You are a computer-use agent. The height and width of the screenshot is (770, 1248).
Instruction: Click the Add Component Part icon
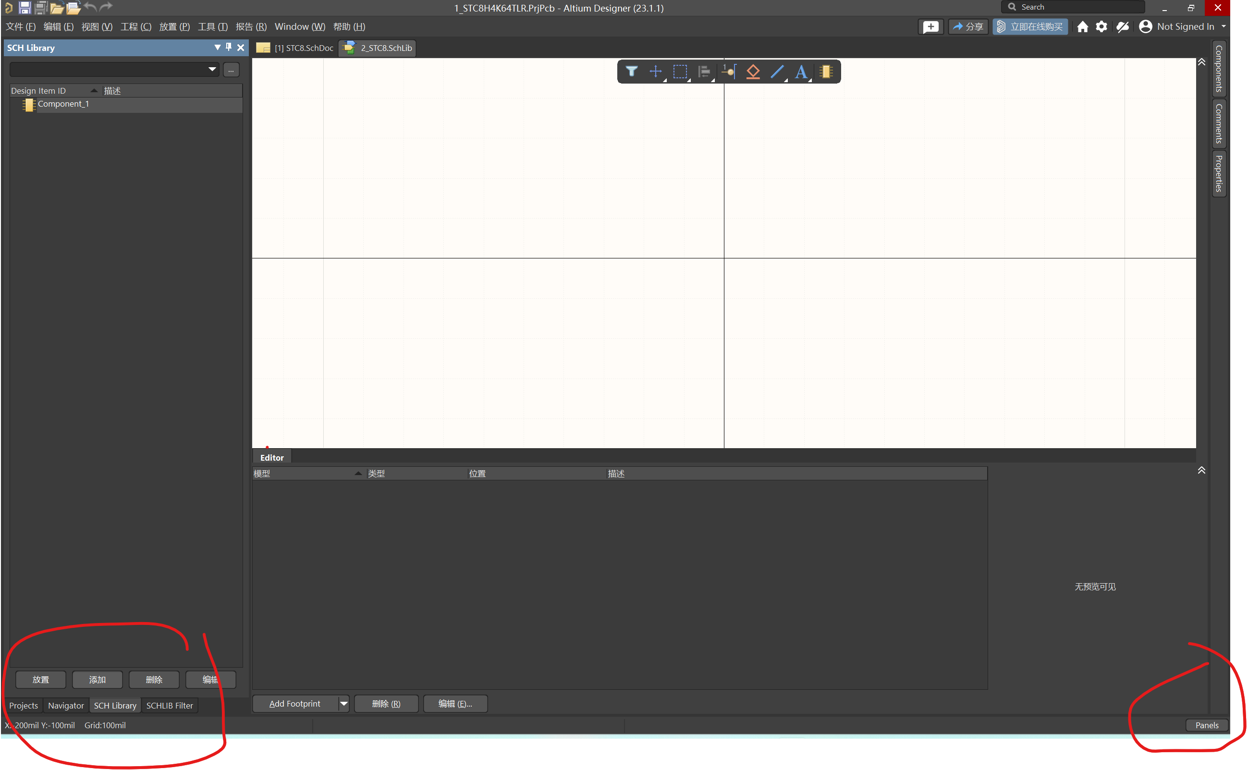point(826,71)
